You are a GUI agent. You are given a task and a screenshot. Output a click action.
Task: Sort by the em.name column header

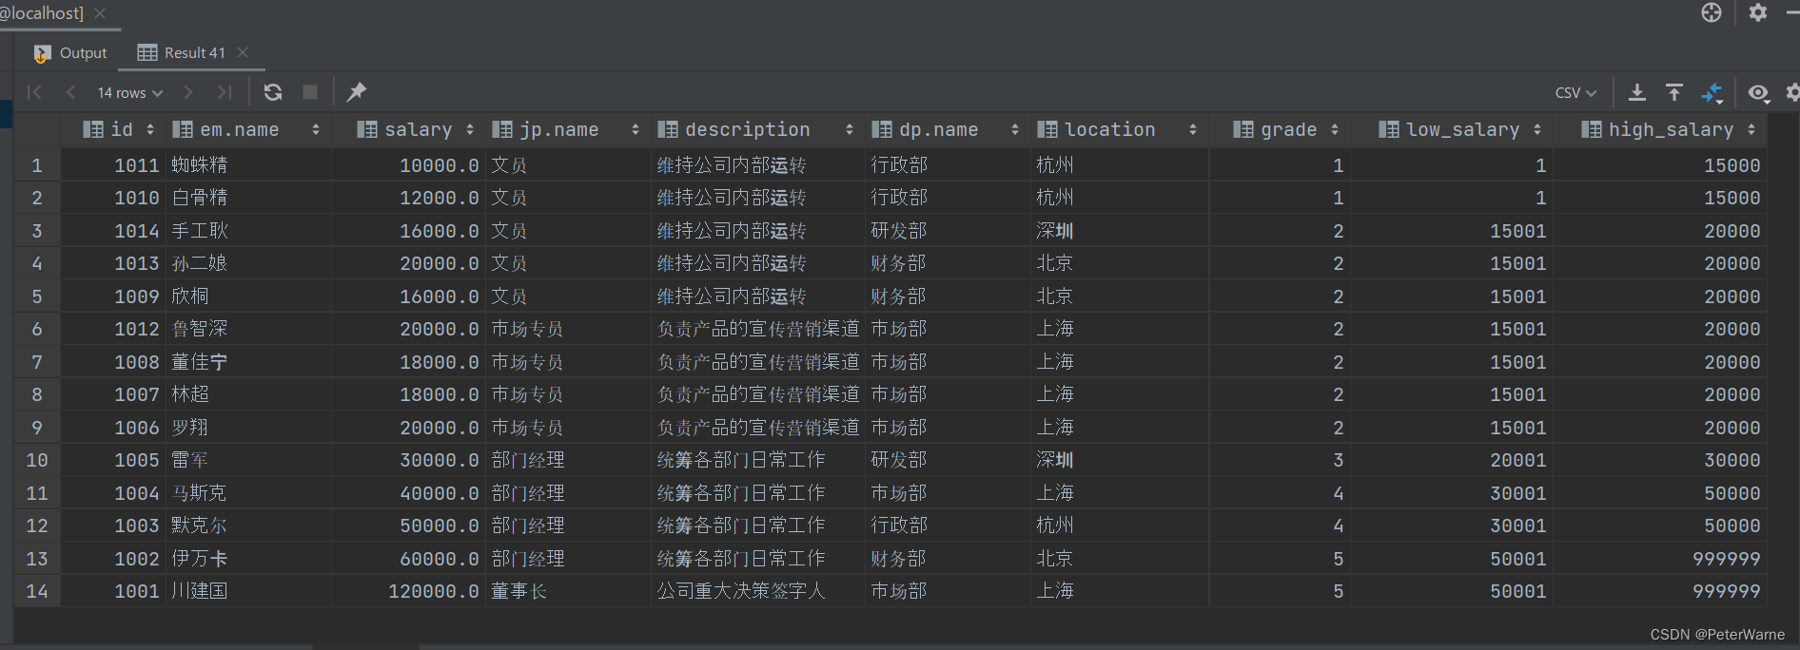coord(246,129)
